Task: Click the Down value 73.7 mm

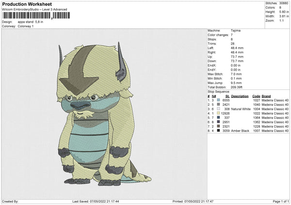Action: pyautogui.click(x=237, y=61)
